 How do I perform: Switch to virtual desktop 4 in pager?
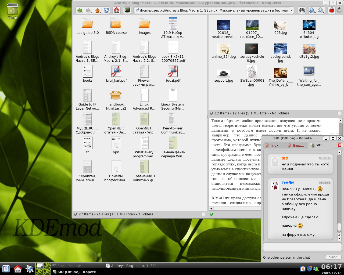(47, 272)
